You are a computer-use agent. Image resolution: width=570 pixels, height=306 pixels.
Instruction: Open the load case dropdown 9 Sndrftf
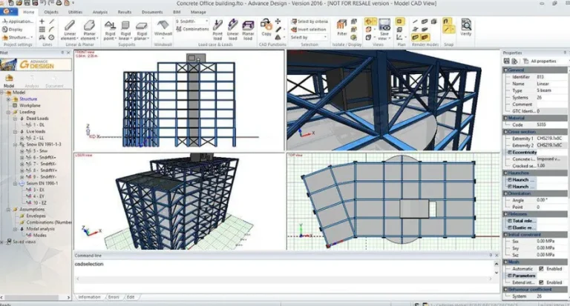(x=191, y=21)
